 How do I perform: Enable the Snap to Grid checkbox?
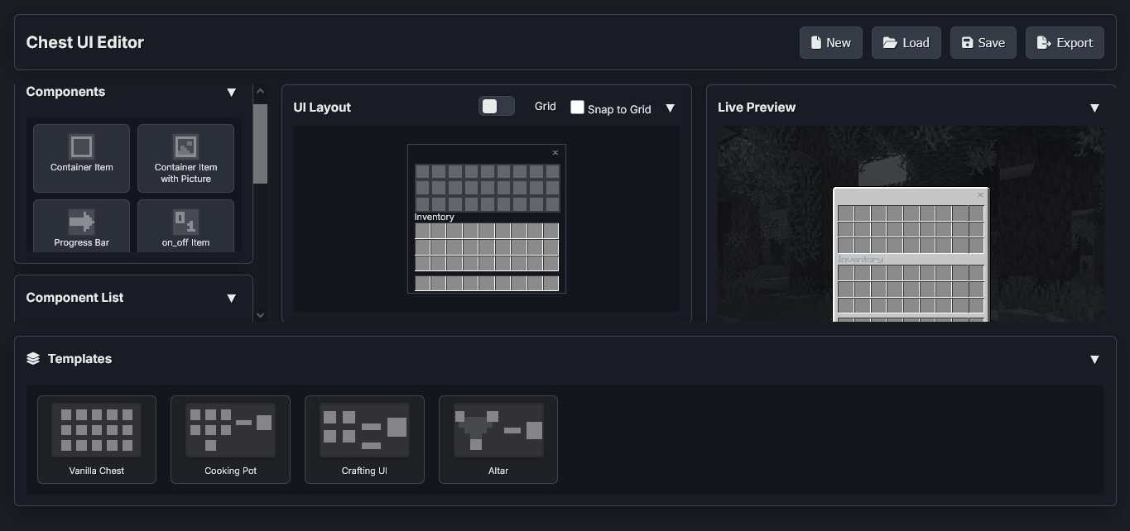577,108
